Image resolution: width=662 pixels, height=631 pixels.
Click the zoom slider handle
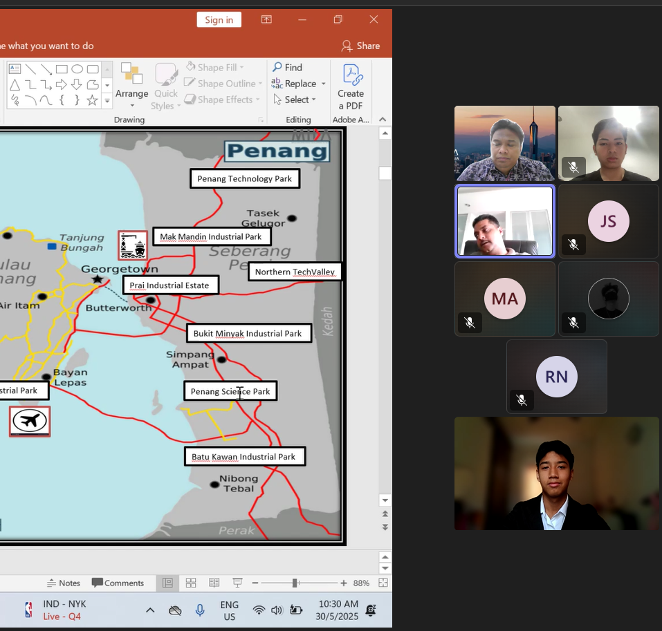tap(295, 583)
